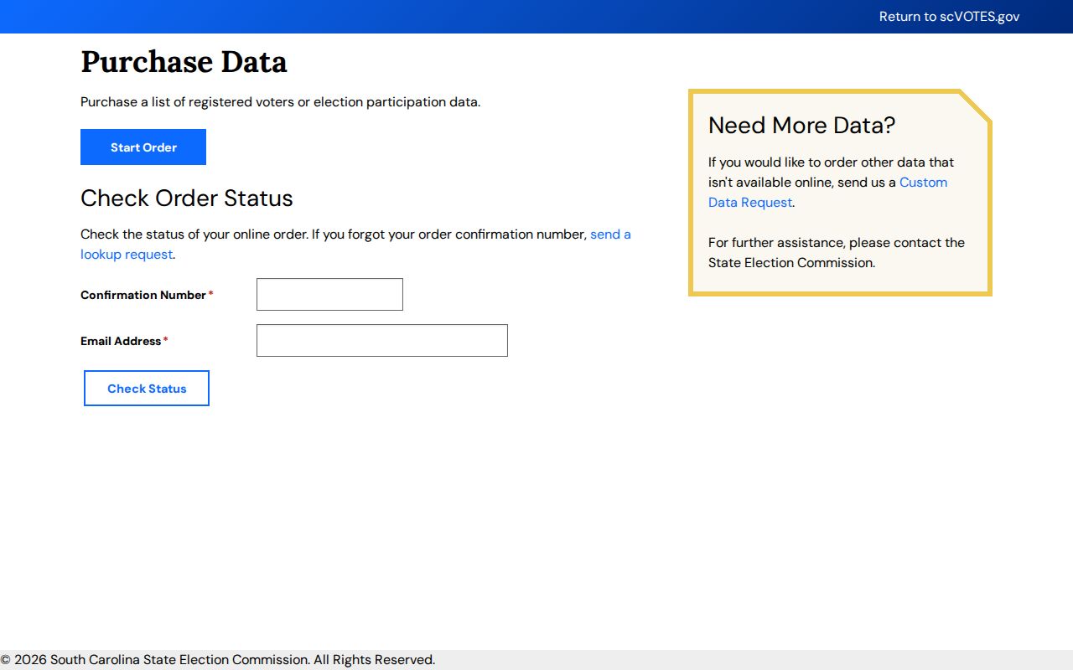Focus the Email Address input field
The image size is (1073, 670).
tap(382, 341)
